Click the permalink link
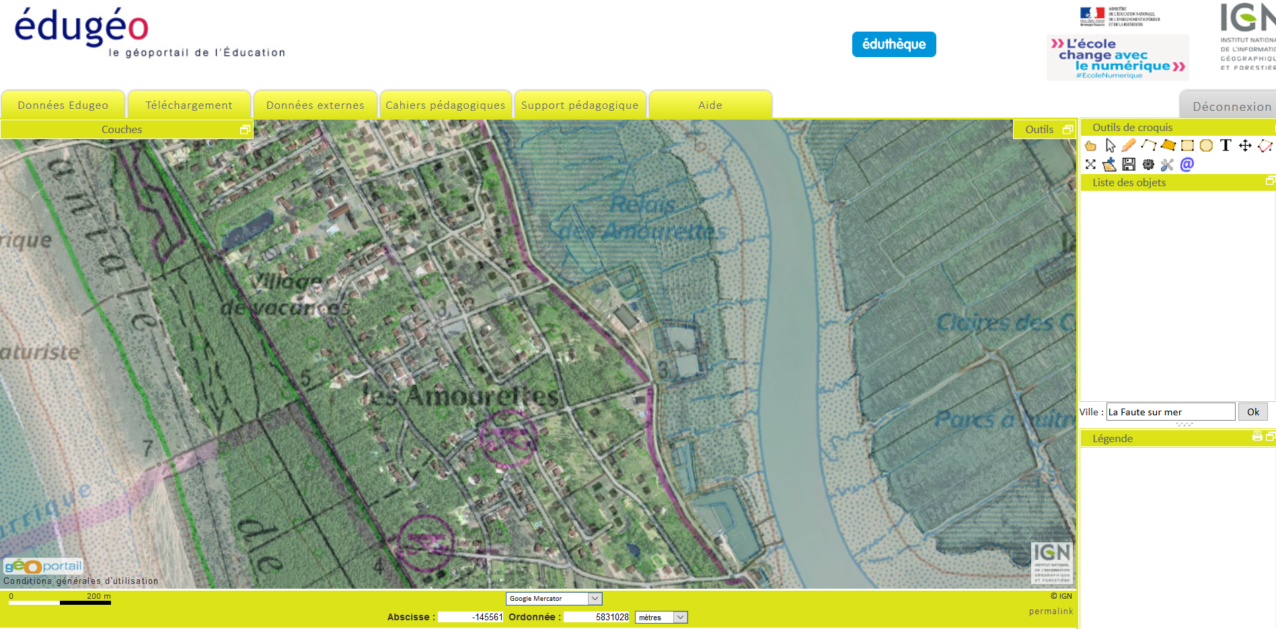This screenshot has height=629, width=1276. coord(1051,612)
